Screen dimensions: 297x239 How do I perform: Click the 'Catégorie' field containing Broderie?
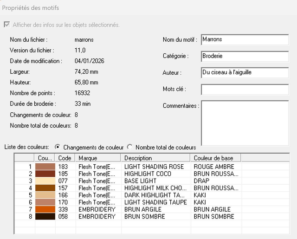pos(245,56)
